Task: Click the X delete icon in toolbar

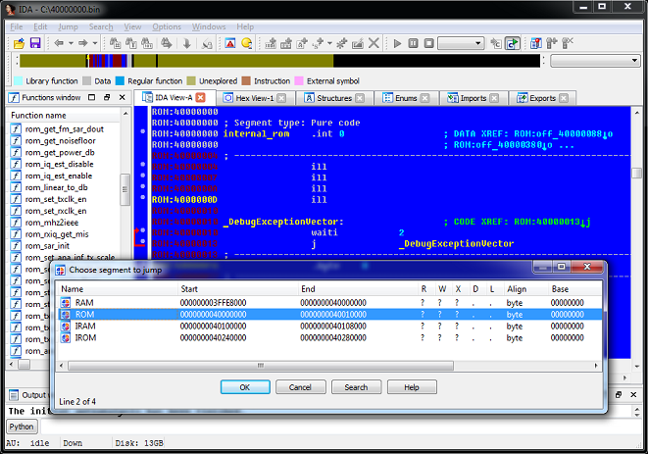Action: (374, 44)
